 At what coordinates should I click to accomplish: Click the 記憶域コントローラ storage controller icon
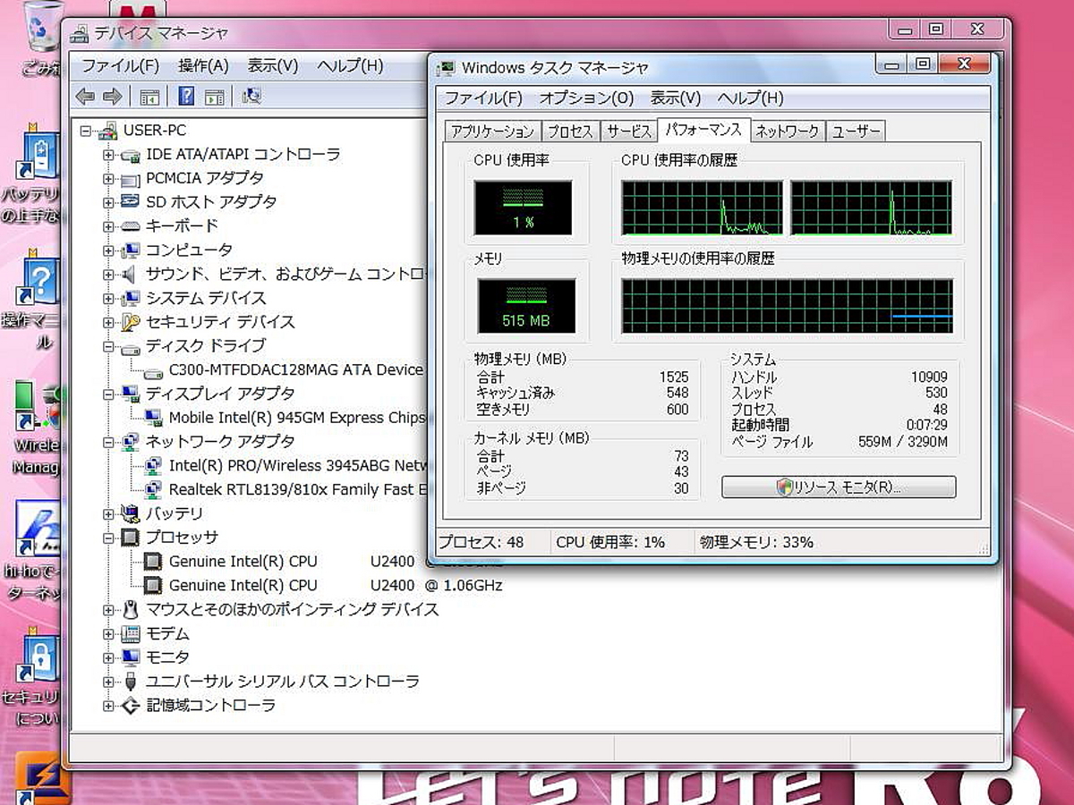coord(131,706)
